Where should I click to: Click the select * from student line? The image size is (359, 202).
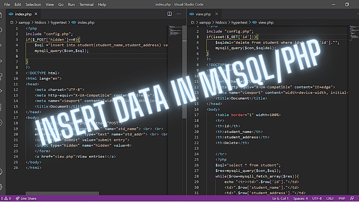pyautogui.click(x=248, y=165)
